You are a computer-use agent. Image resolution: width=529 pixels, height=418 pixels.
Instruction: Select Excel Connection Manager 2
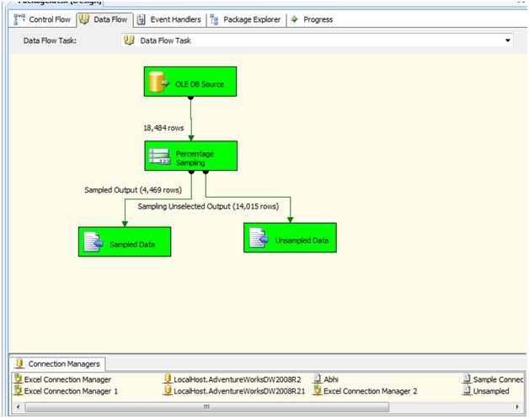tap(370, 391)
